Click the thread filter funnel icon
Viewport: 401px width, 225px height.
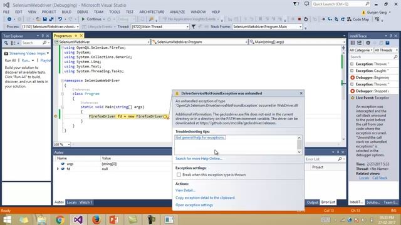click(x=194, y=26)
